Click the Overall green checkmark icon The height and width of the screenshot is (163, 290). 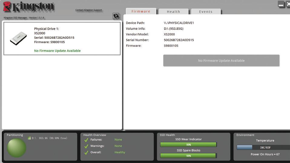pos(86,152)
